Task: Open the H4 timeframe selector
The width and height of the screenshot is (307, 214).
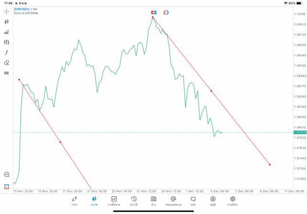Action: (x=7, y=73)
